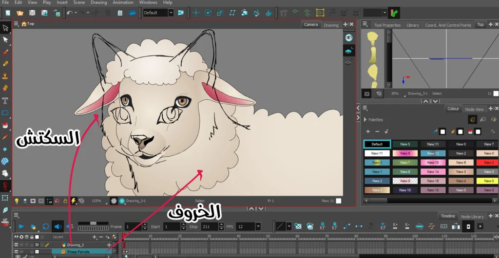Toggle visibility of Sheep-Female layer
The height and width of the screenshot is (258, 499).
pyautogui.click(x=16, y=251)
